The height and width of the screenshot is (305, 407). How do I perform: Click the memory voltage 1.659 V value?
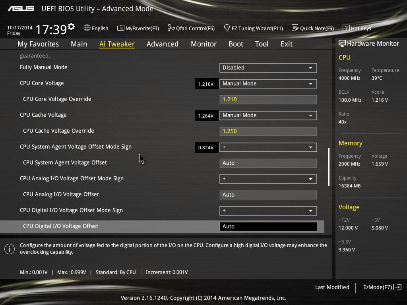(x=380, y=164)
